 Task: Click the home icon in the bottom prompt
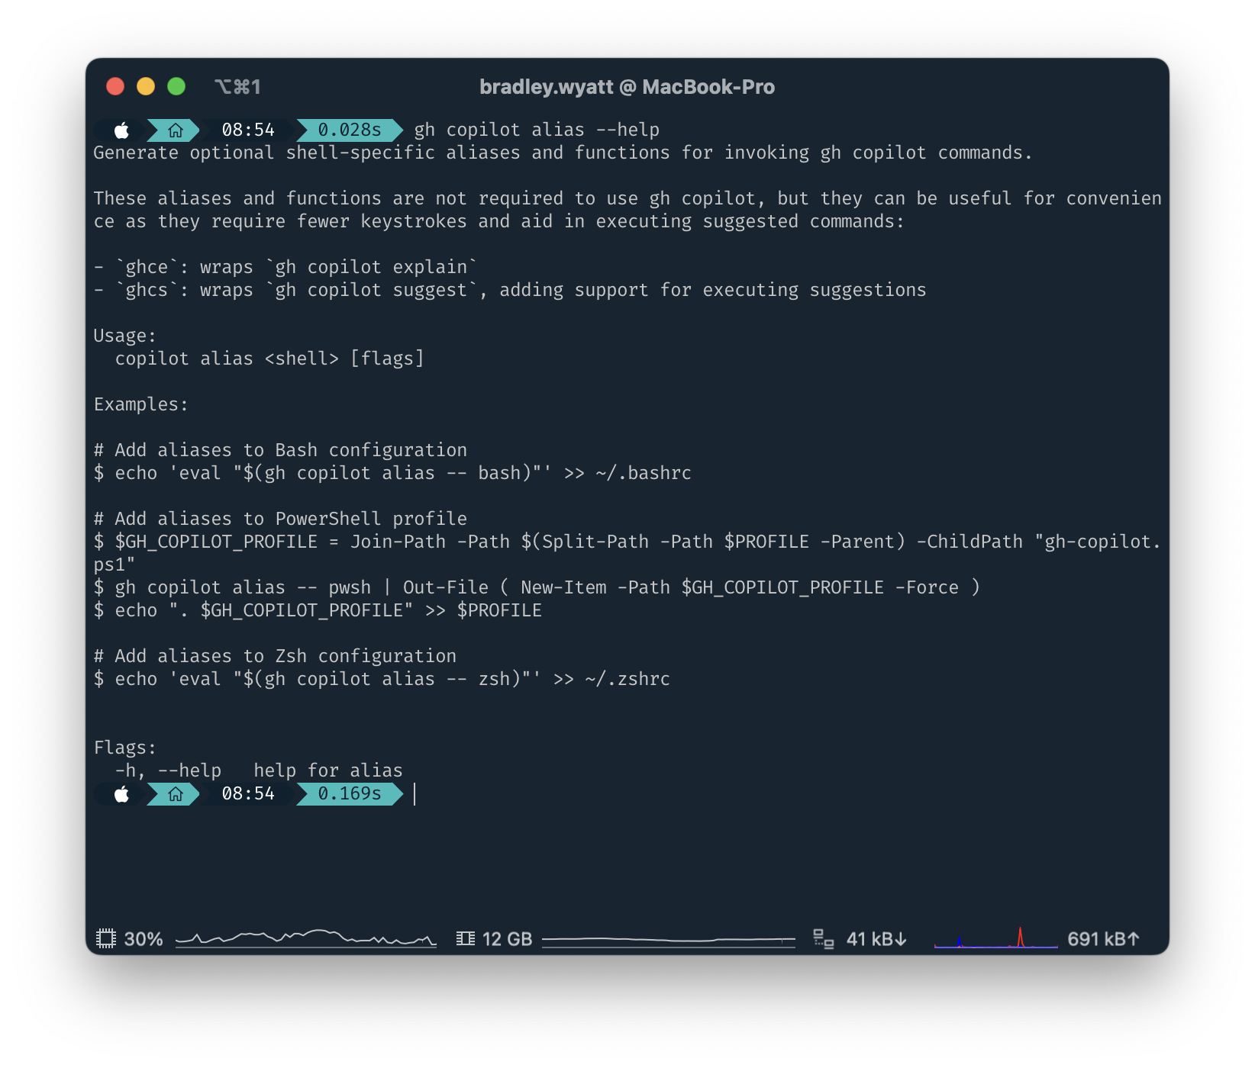[176, 794]
